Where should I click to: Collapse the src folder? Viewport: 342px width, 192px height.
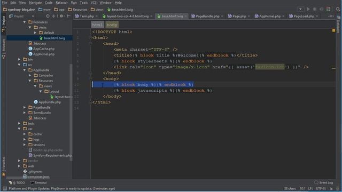coord(19,65)
